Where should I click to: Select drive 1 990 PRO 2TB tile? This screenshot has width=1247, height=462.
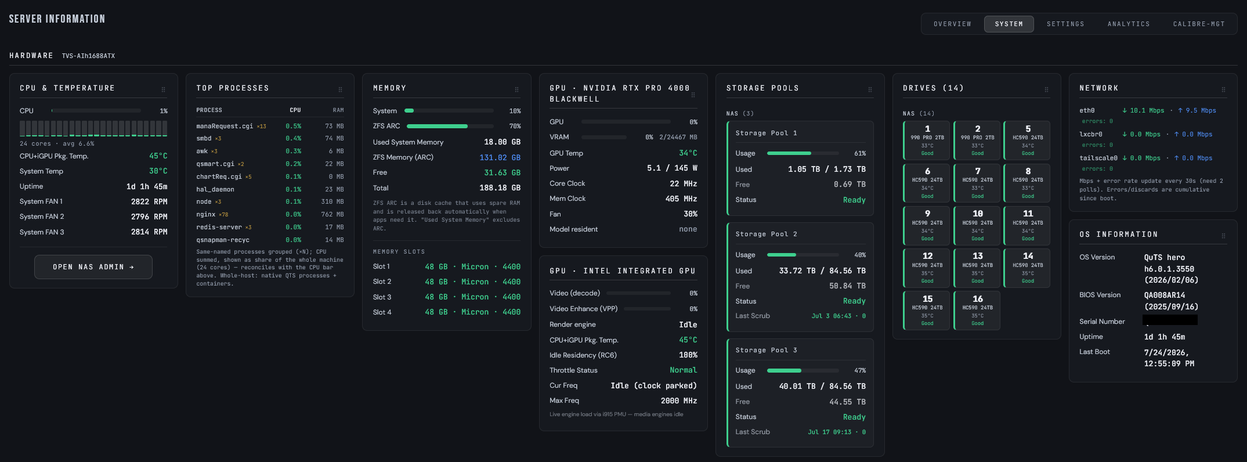point(927,140)
